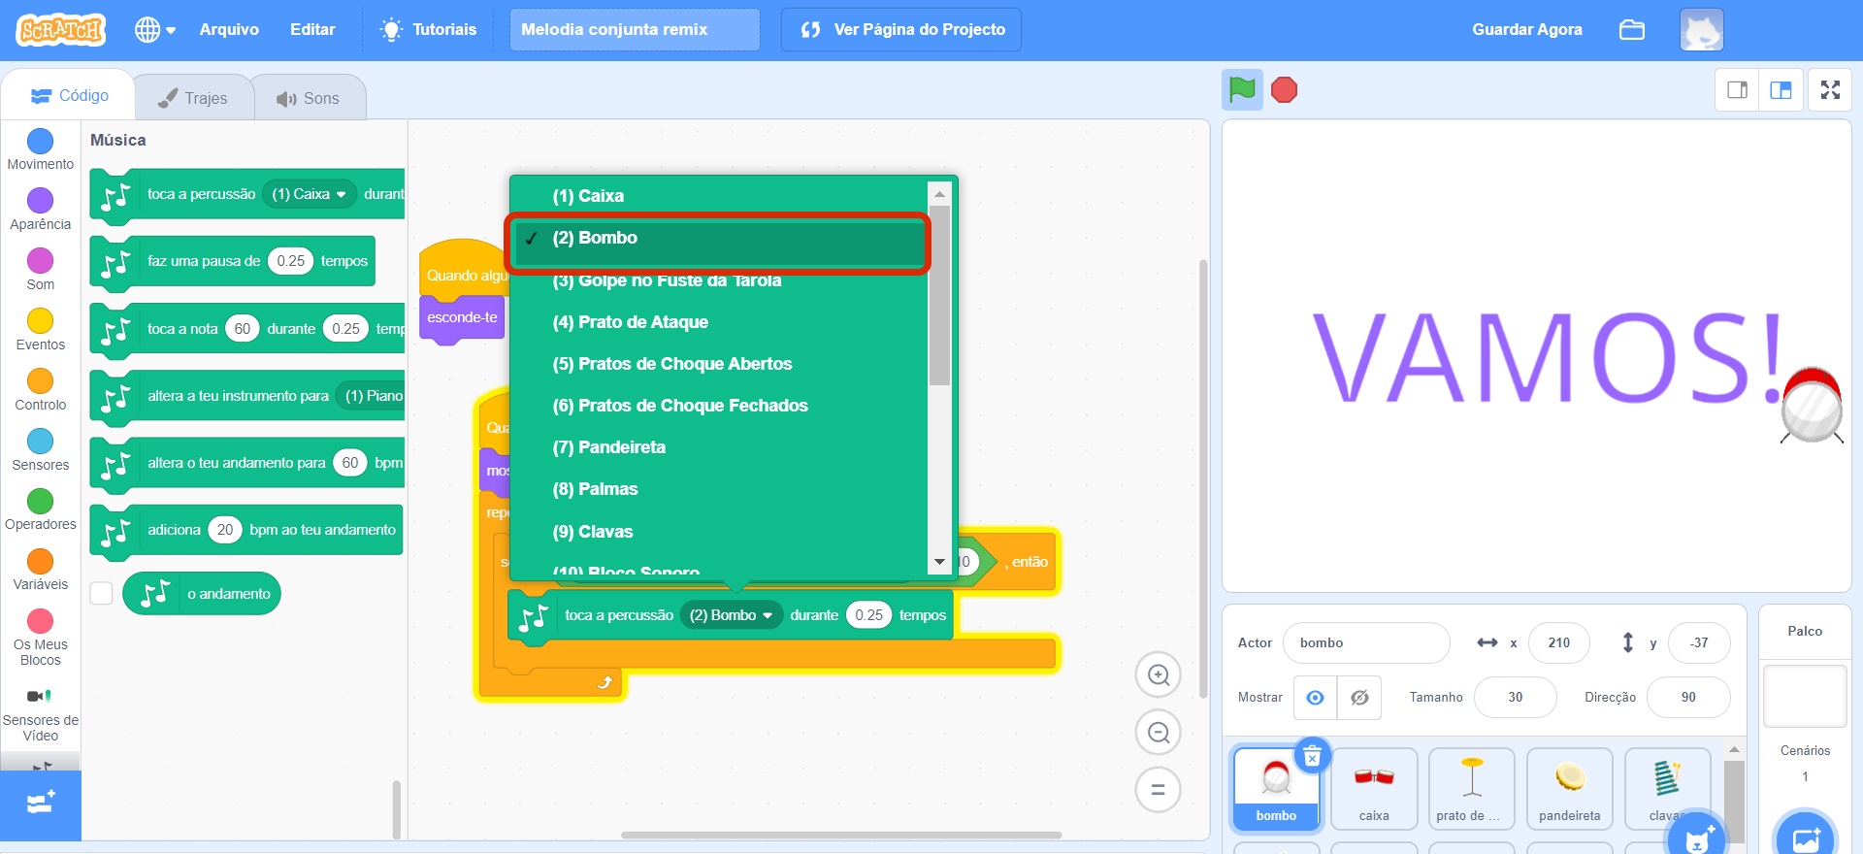This screenshot has height=854, width=1863.
Task: Click the dropdown list scroll-up arrow
Action: (939, 194)
